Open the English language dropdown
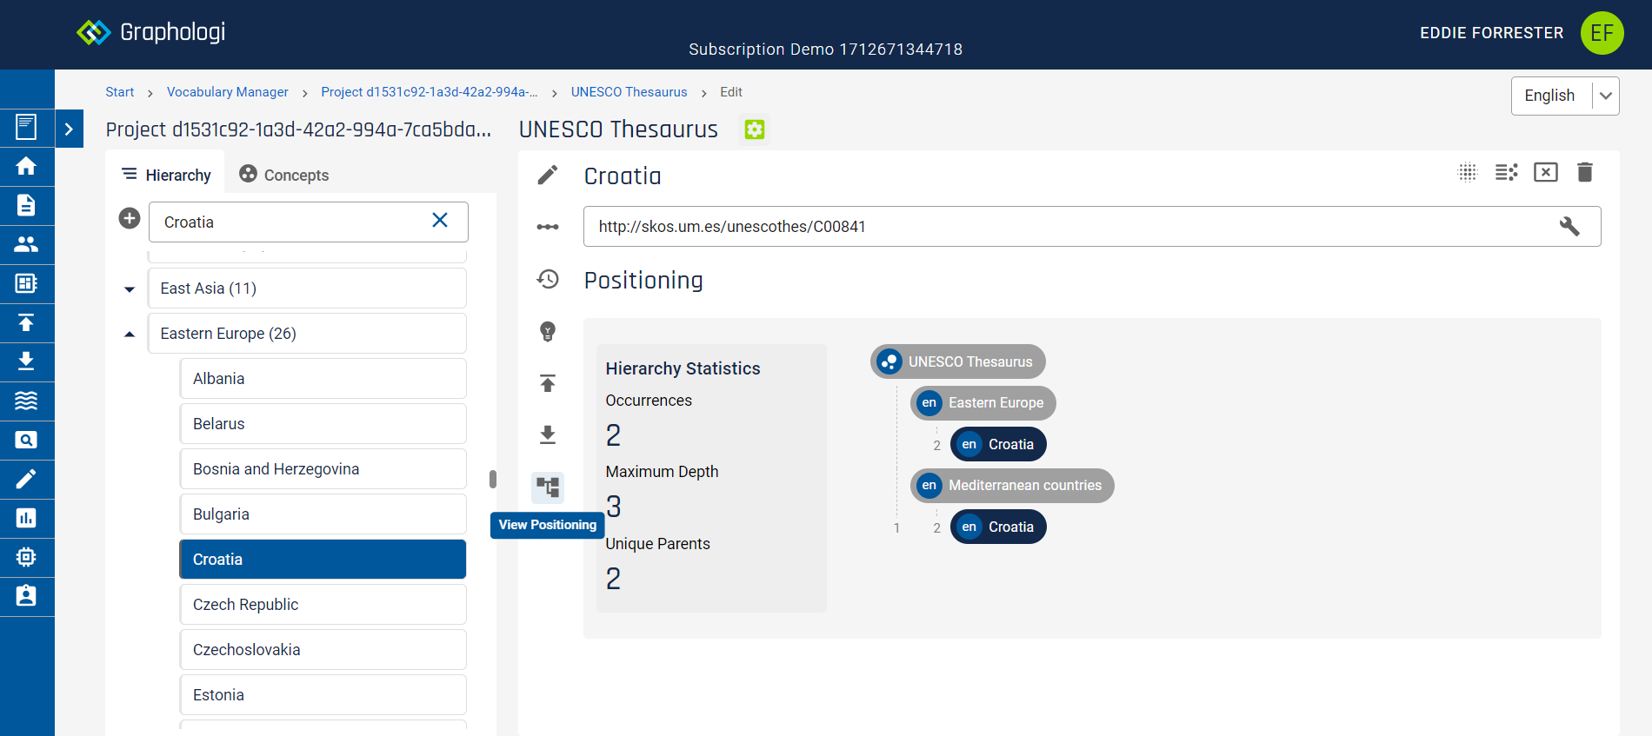 [x=1565, y=96]
